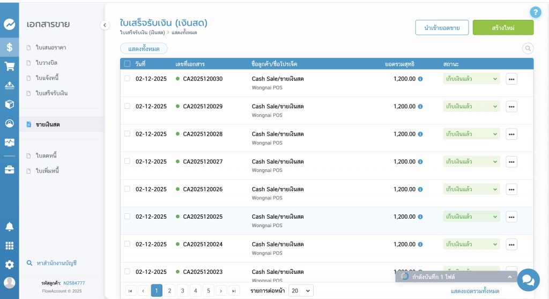Open status dropdown for CA2025120030
This screenshot has height=299, width=549.
tap(471, 79)
